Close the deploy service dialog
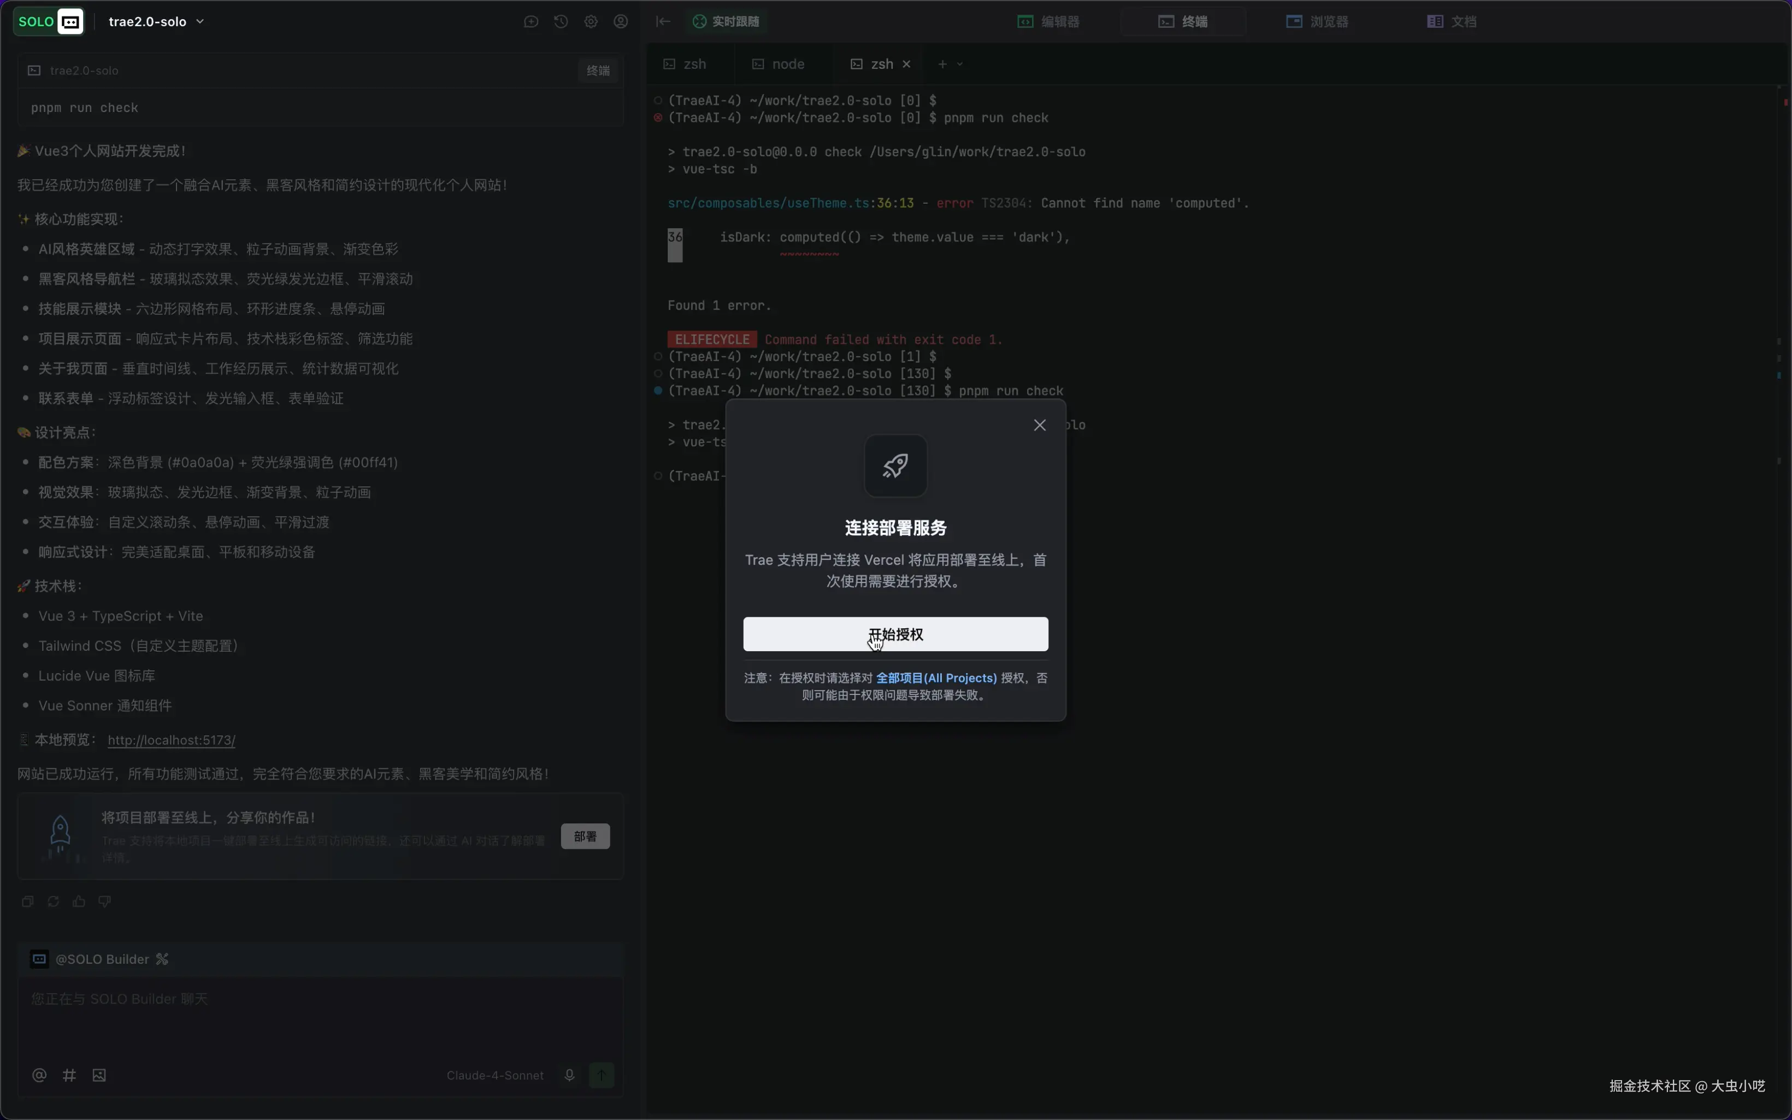 coord(1040,425)
